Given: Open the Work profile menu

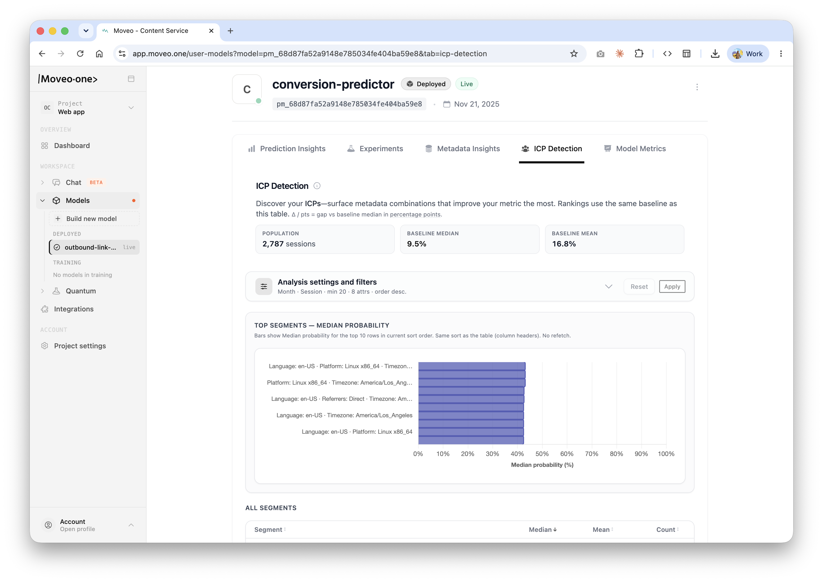Looking at the screenshot, I should pos(748,53).
